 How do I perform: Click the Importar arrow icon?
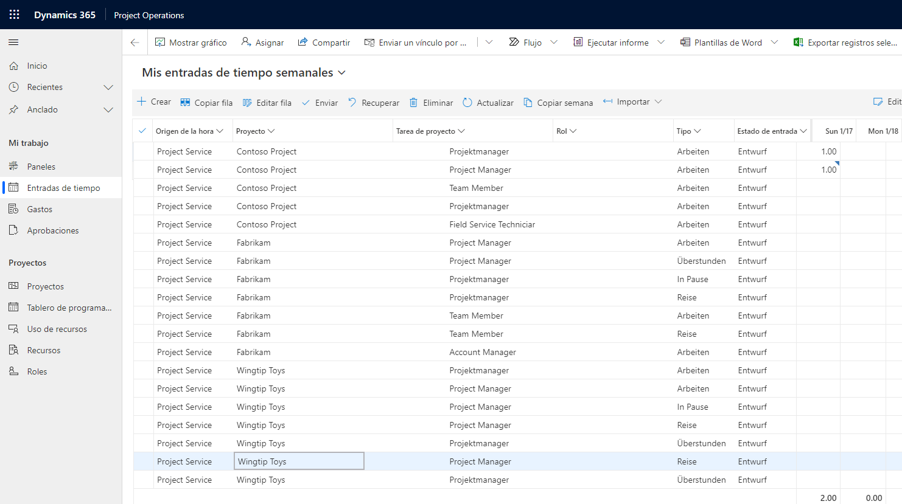point(607,102)
